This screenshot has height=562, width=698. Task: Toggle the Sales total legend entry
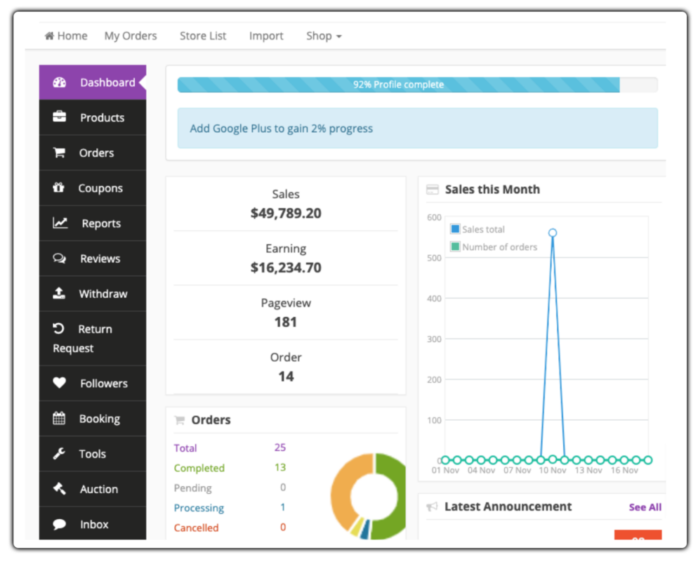coord(478,229)
